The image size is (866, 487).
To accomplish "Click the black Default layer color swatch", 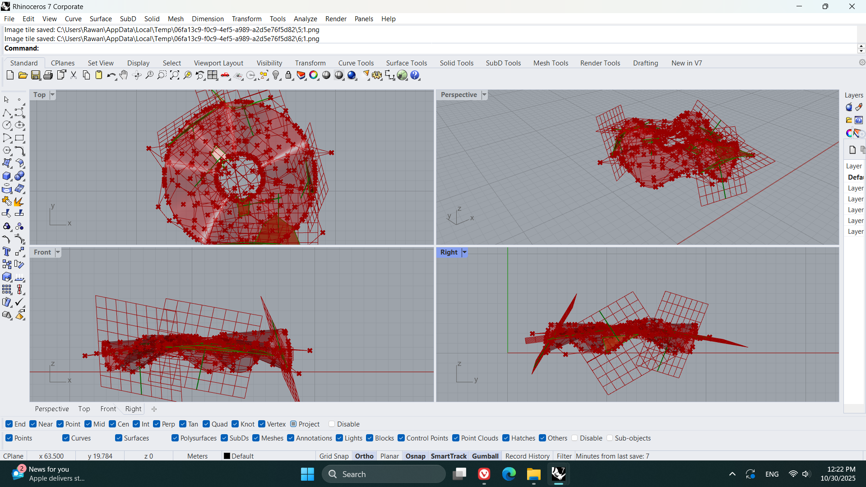I will tap(227, 456).
